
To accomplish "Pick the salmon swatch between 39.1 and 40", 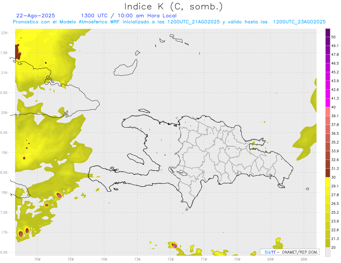I will 328,111.
